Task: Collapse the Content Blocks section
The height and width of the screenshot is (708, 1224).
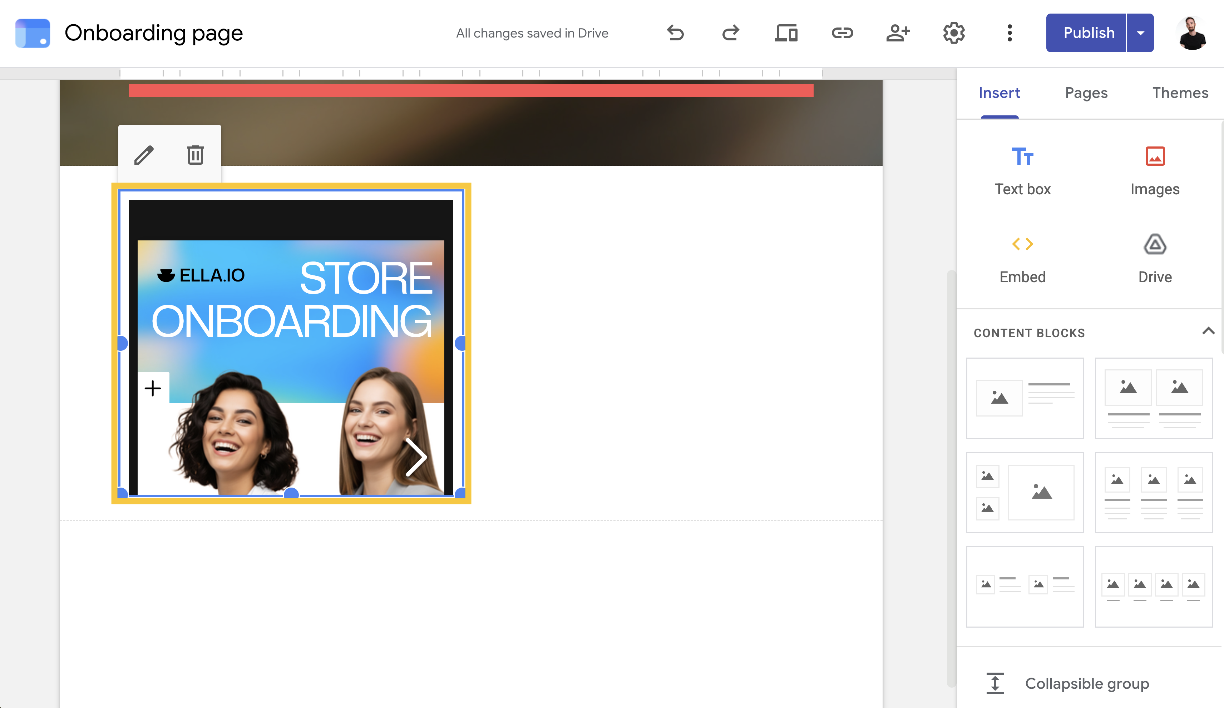Action: pyautogui.click(x=1208, y=331)
